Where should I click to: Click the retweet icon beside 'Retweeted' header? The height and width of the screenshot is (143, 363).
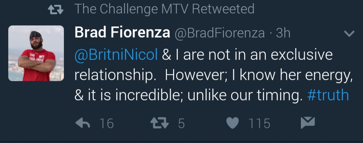(x=56, y=10)
